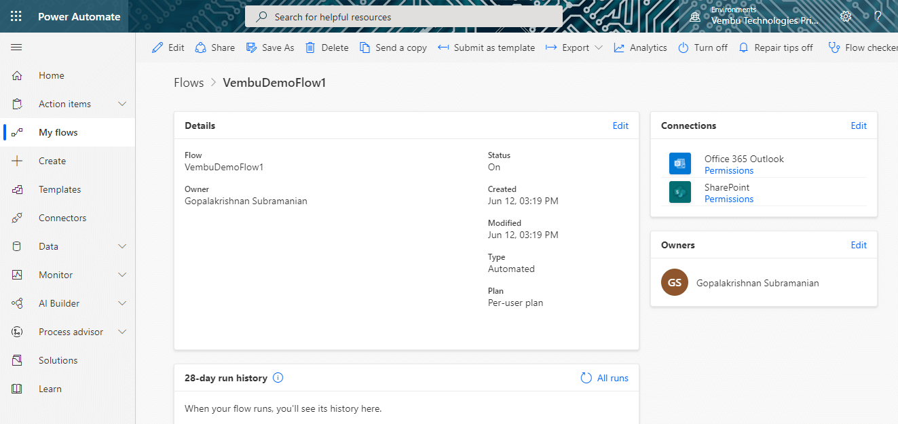
Task: Expand the Monitor section chevron
Action: pos(122,275)
